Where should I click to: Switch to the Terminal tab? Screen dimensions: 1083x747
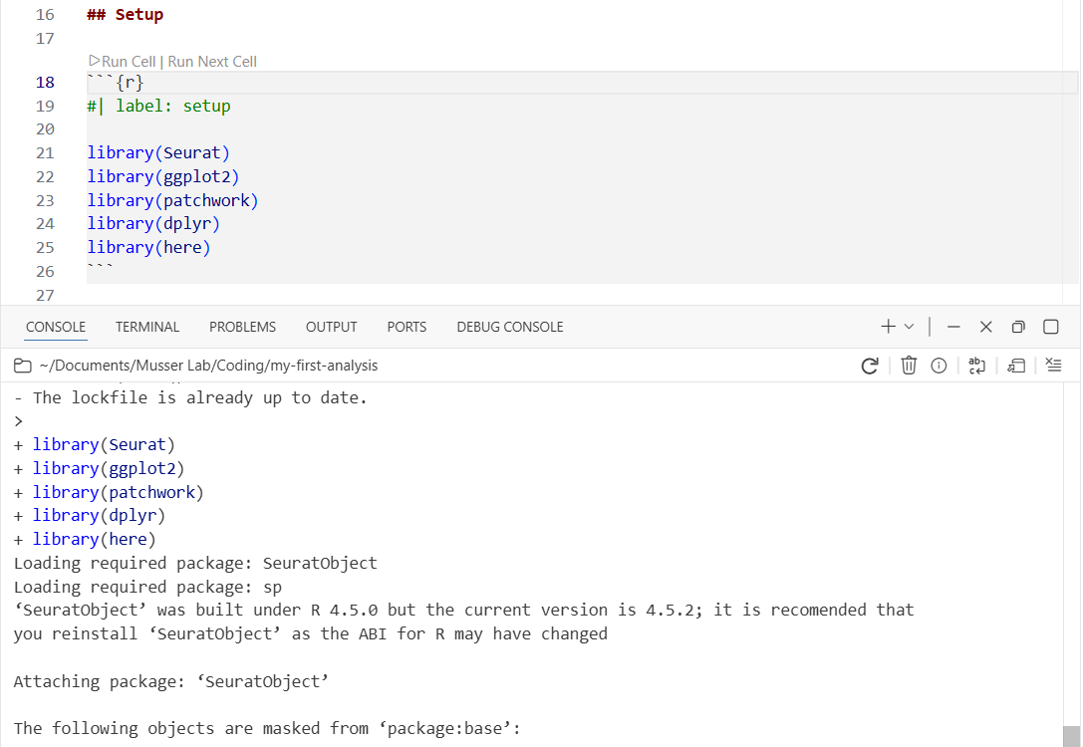click(x=147, y=327)
